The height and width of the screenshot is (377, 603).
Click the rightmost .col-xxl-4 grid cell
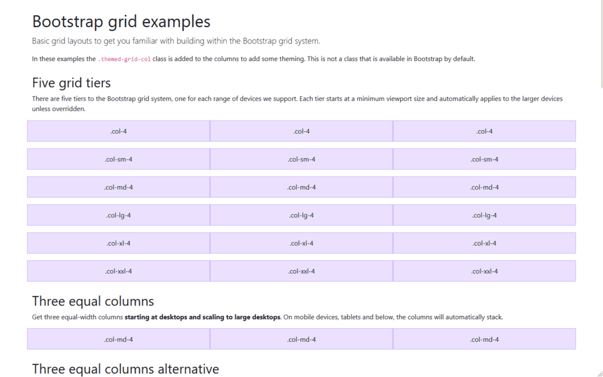[484, 271]
